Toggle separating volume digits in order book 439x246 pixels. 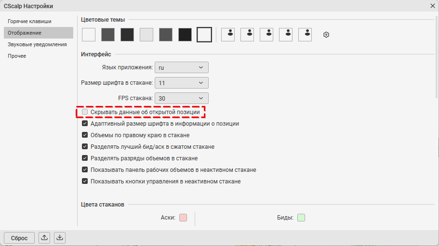[85, 158]
